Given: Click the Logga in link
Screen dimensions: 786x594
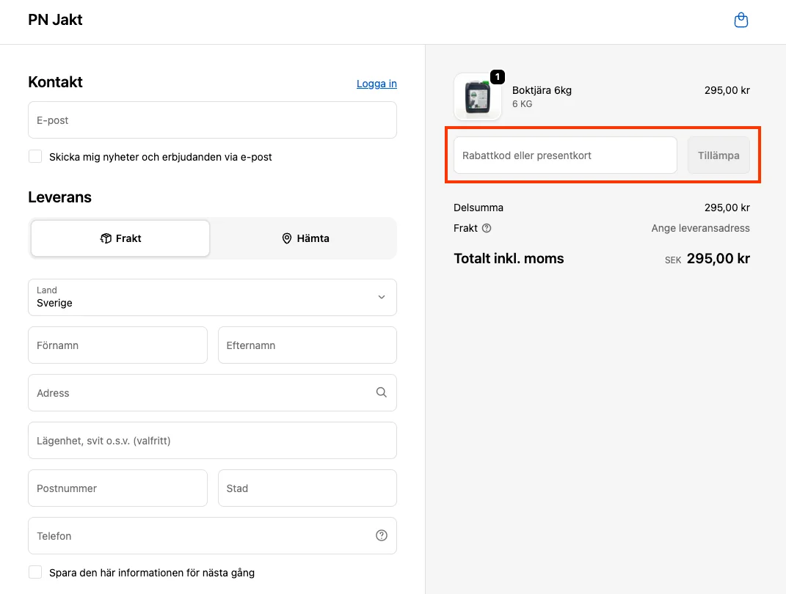Looking at the screenshot, I should pos(376,84).
